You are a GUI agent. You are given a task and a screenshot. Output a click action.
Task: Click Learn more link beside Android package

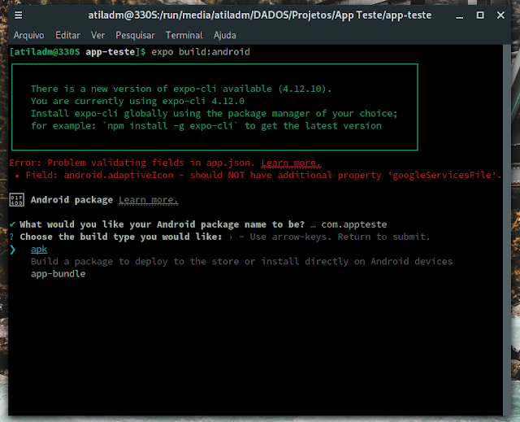149,200
